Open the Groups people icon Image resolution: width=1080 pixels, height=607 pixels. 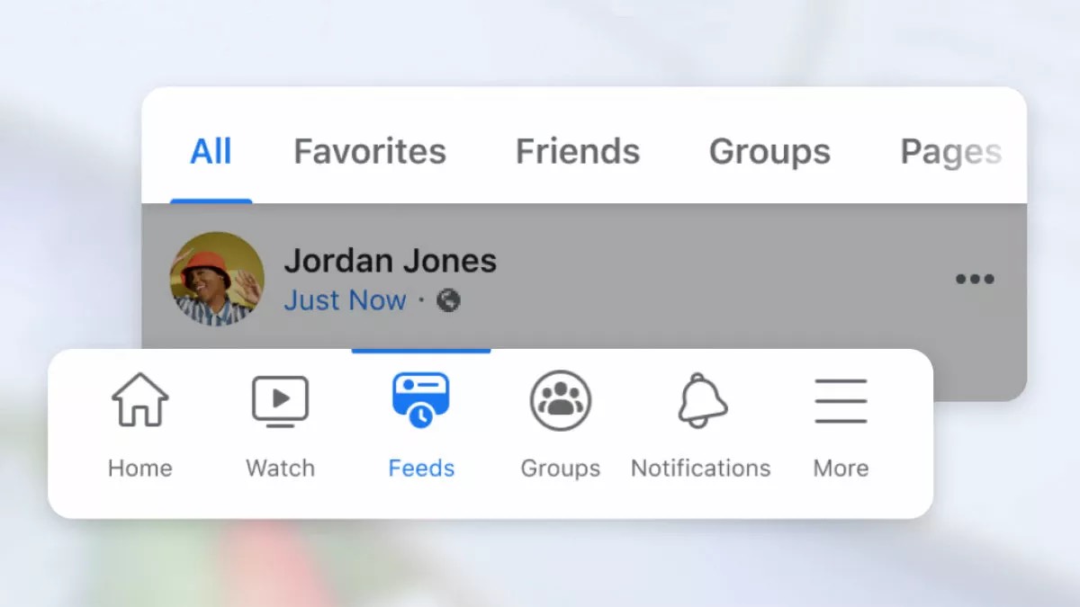click(x=561, y=400)
